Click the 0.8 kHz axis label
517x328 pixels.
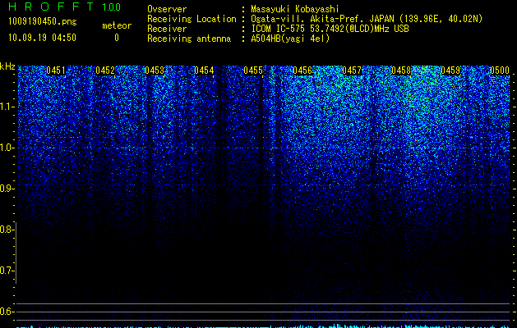click(7, 230)
